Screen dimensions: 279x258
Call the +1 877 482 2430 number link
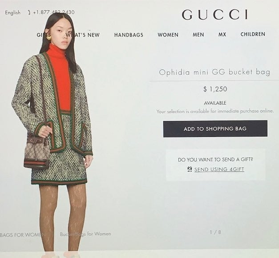[x=54, y=12]
